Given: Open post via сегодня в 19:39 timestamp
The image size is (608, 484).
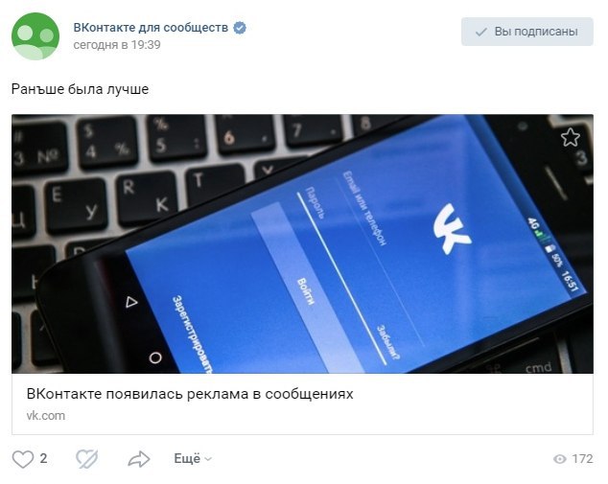Looking at the screenshot, I should coord(117,45).
